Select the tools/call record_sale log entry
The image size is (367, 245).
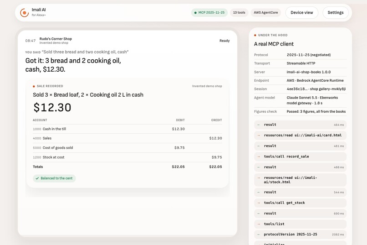301,156
